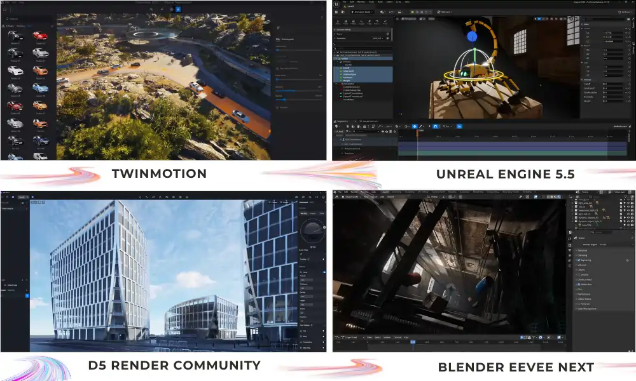The width and height of the screenshot is (636, 381).
Task: Open the File menu in Blender
Action: [x=340, y=192]
